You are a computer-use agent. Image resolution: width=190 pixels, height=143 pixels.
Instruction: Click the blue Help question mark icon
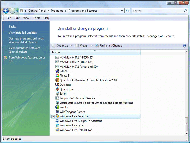(184, 46)
